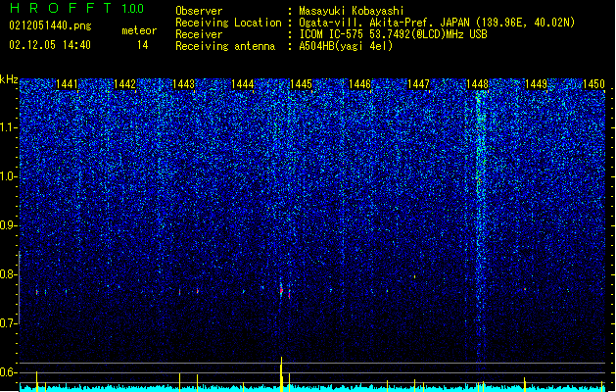Viewport: 616px width, 392px height.
Task: Click the 0.7 frequency axis label
Action: 9,323
